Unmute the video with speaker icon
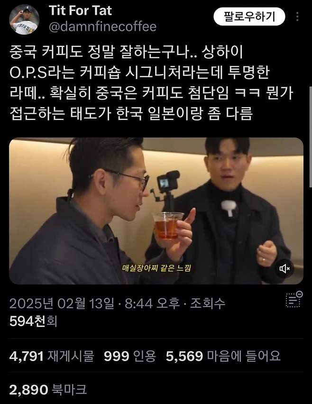This screenshot has width=312, height=404. [284, 269]
